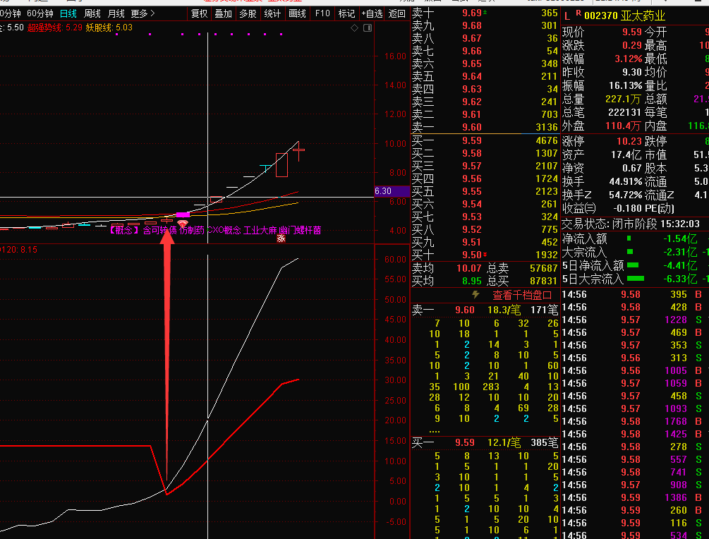Switch to the 周线 weekly chart

coord(92,13)
